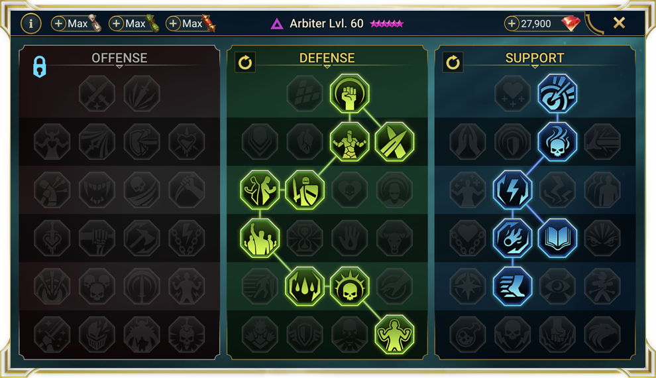Image resolution: width=656 pixels, height=378 pixels.
Task: Click the crowned skull Defense mastery
Action: (349, 286)
